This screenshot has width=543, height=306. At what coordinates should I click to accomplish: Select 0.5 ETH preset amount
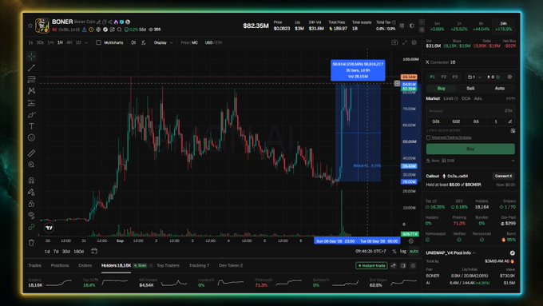coord(476,121)
